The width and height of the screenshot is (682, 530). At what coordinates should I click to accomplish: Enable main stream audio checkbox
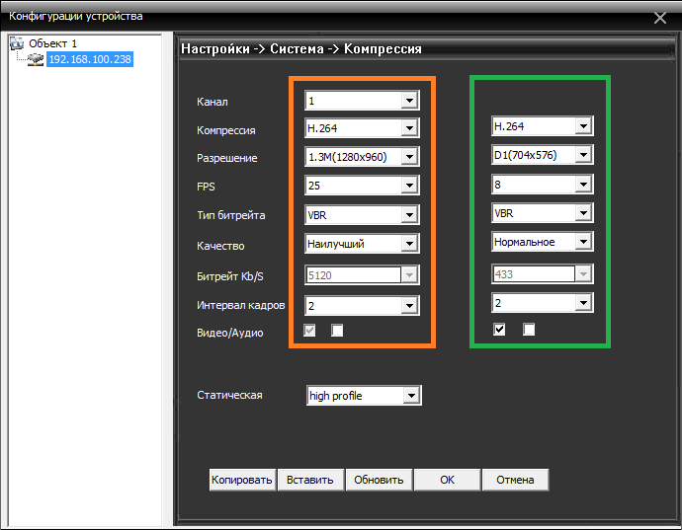pos(337,331)
